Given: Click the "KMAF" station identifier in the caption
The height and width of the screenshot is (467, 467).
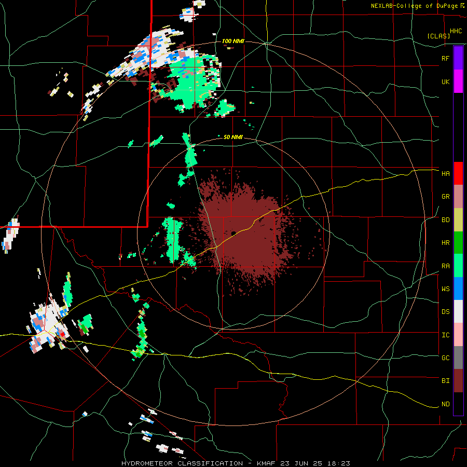Looking at the screenshot, I should [x=266, y=463].
